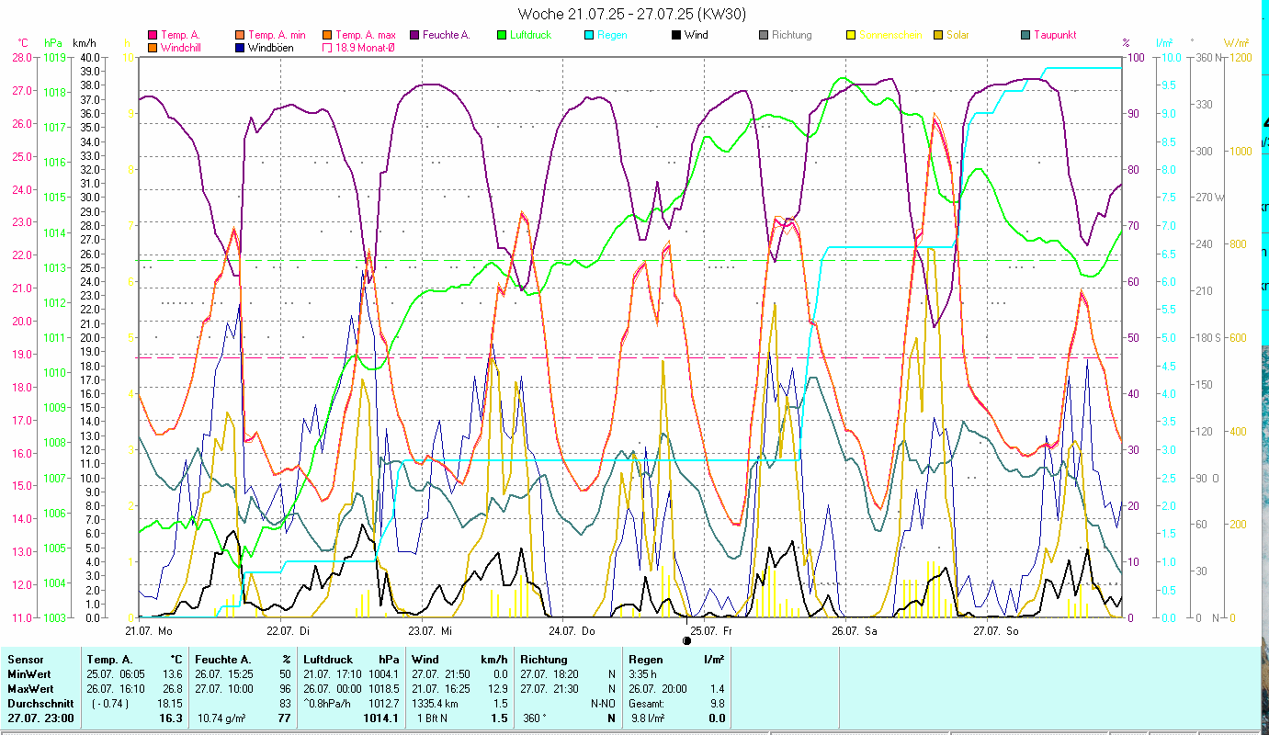Screen dimensions: 1269x735
Task: Click the '1335.4 km' wind run value
Action: pos(436,704)
